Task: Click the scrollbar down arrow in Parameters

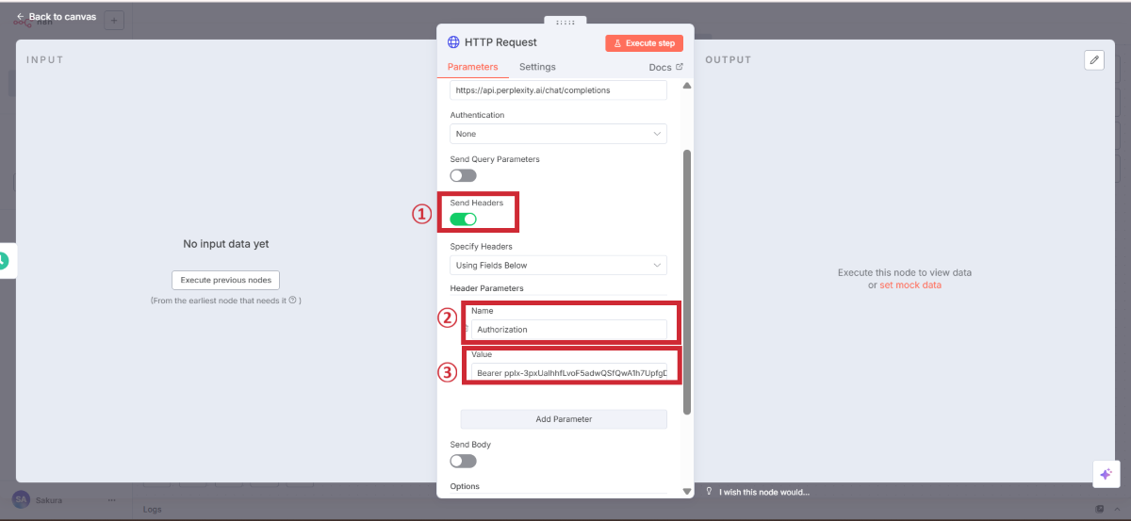Action: (686, 491)
